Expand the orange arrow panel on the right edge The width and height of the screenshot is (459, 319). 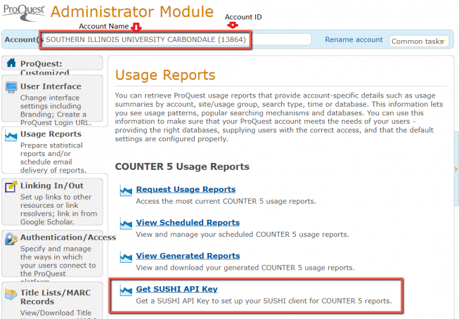[x=456, y=169]
